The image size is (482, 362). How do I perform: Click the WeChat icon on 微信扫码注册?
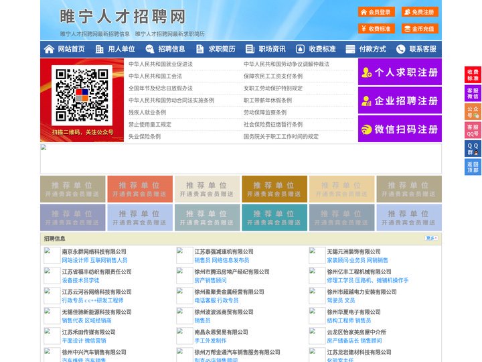click(x=366, y=129)
